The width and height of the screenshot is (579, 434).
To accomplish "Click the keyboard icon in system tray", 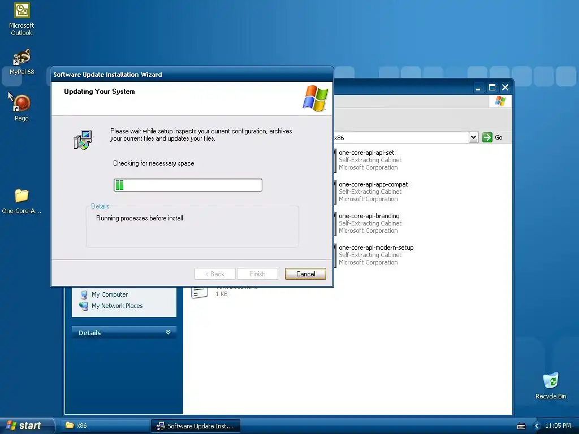I will (x=521, y=426).
